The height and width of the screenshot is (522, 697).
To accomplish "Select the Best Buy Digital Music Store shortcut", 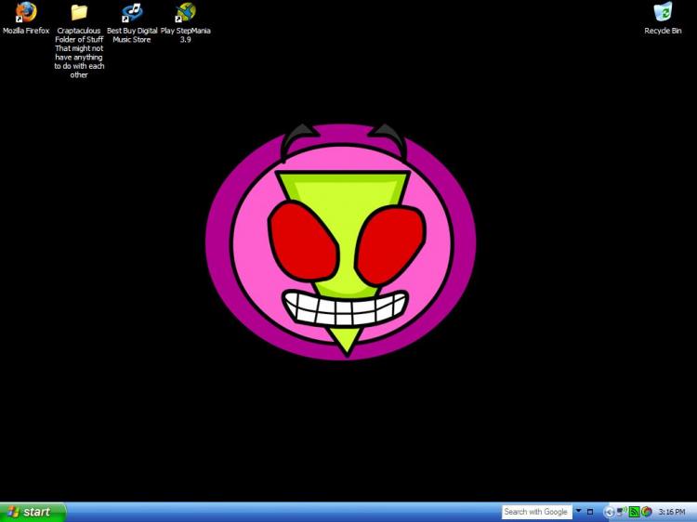I will point(132,13).
